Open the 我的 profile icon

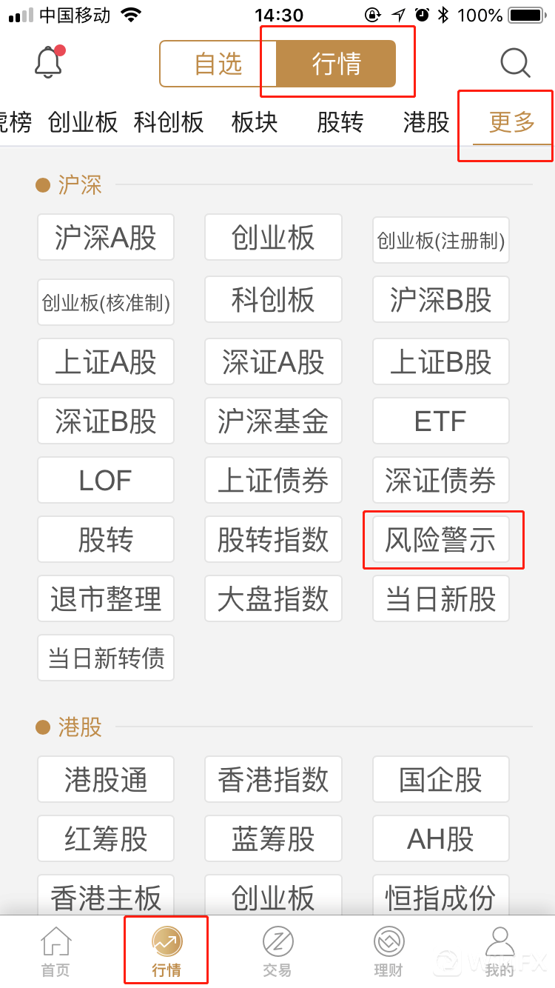499,944
